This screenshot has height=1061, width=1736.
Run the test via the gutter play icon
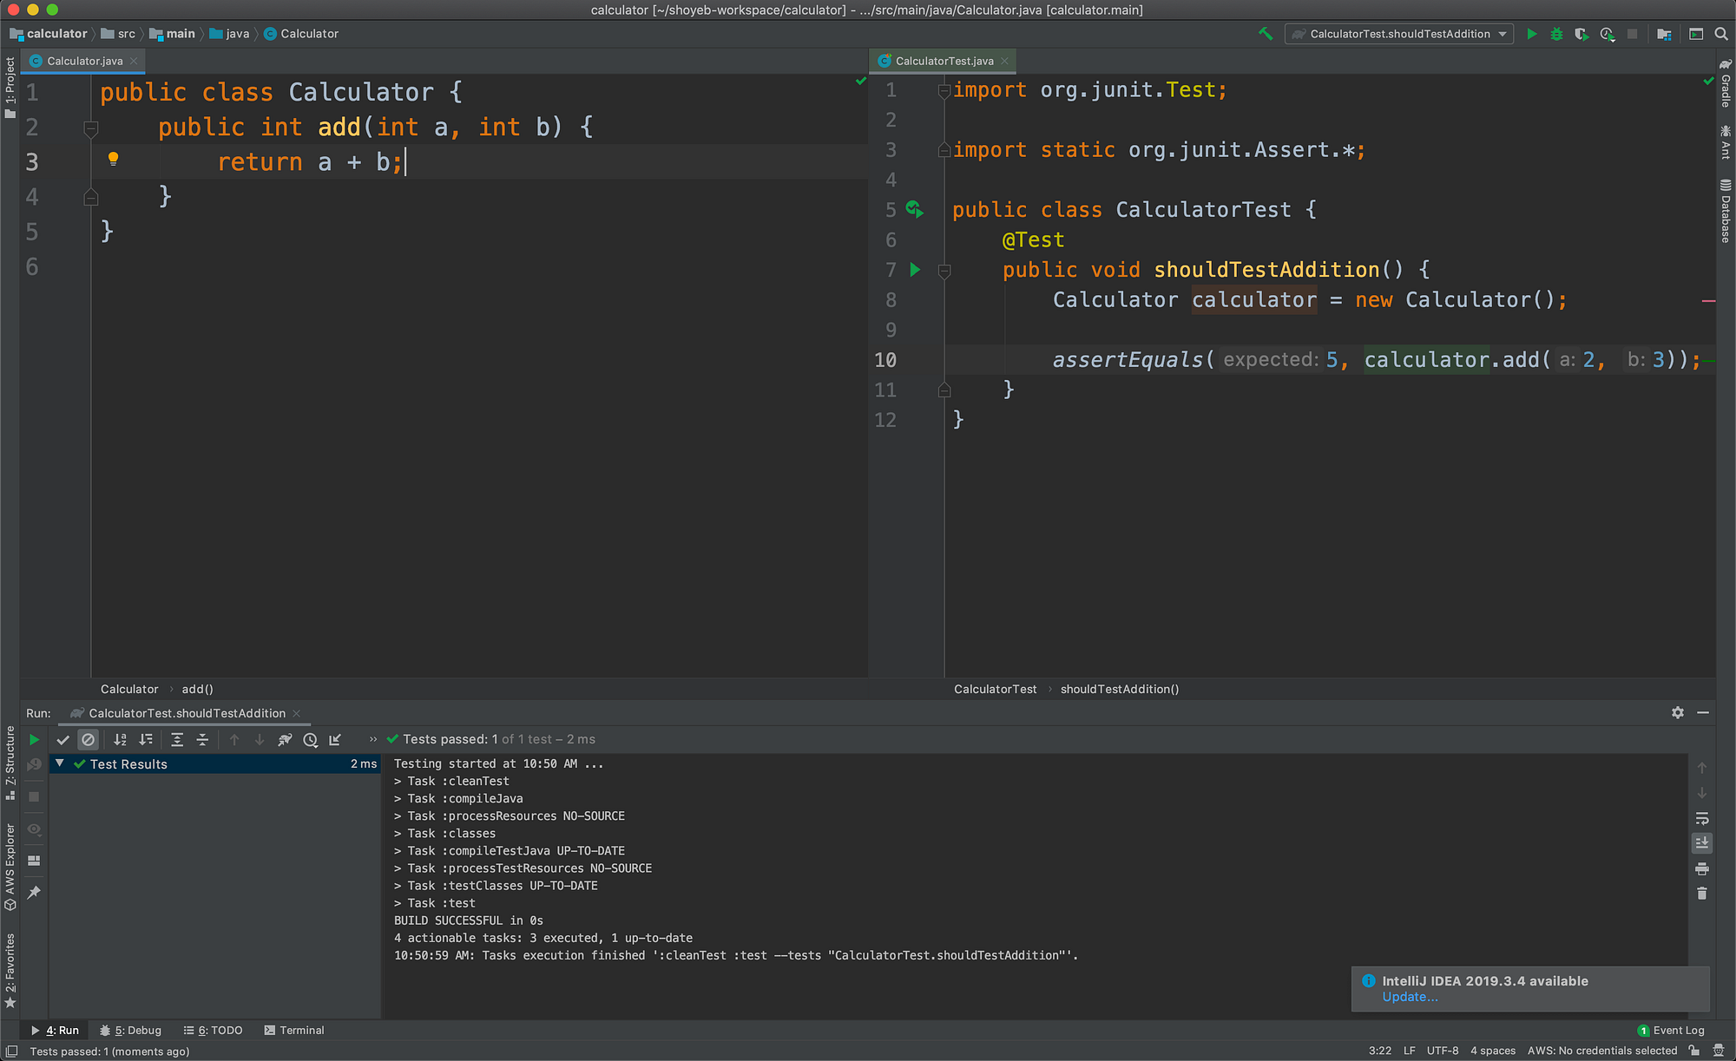click(915, 270)
